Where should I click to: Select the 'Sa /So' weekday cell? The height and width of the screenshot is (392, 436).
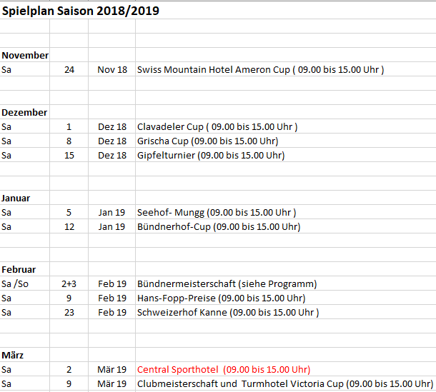pyautogui.click(x=14, y=284)
